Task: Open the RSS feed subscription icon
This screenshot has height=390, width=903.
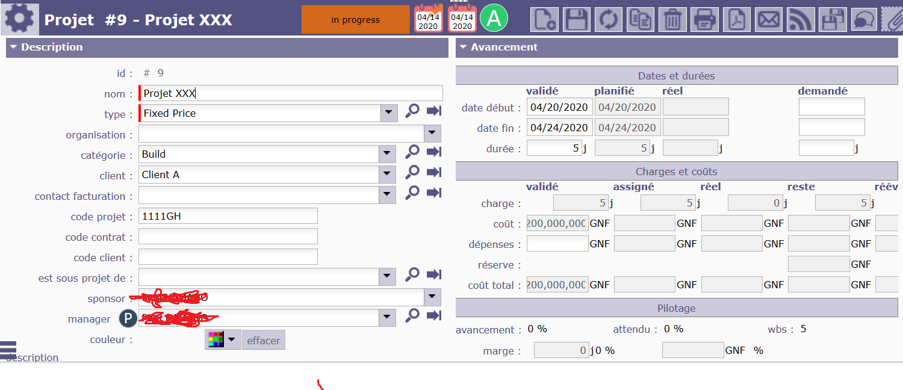Action: pos(800,20)
